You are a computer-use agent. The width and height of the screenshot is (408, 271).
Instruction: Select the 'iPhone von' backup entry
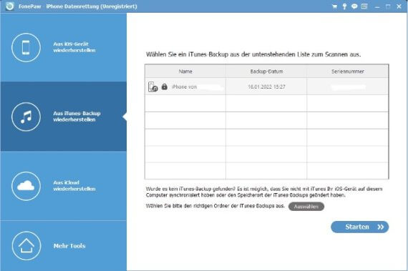point(267,87)
